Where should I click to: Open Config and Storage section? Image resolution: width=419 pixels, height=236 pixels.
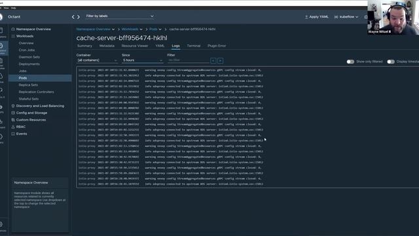point(31,113)
